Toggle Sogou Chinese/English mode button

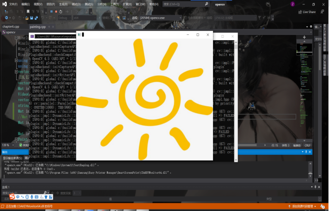[18, 197]
